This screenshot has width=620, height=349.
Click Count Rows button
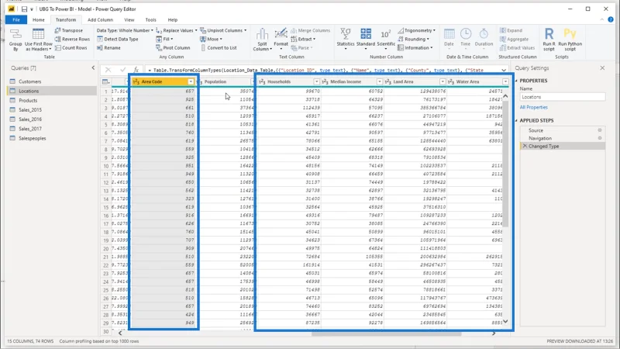pyautogui.click(x=71, y=48)
